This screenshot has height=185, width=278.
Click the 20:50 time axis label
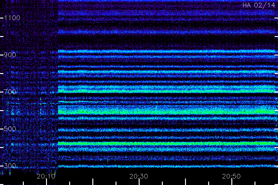pos(231,176)
